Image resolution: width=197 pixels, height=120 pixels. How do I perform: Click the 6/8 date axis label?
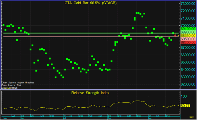click(x=32, y=116)
